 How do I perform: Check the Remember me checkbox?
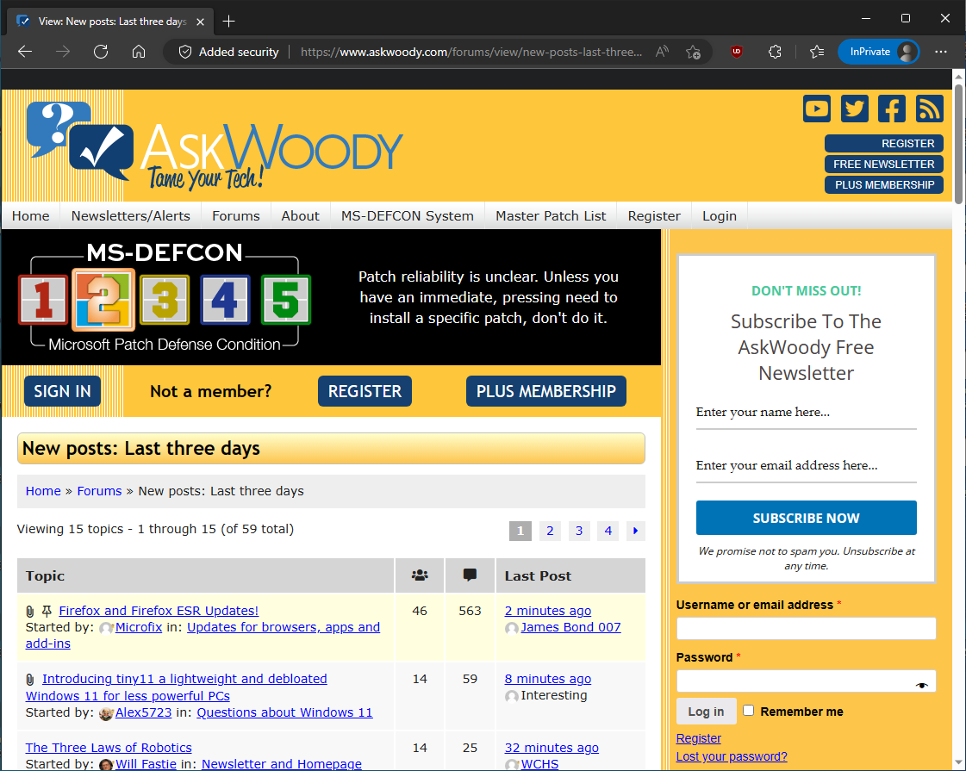tap(748, 711)
